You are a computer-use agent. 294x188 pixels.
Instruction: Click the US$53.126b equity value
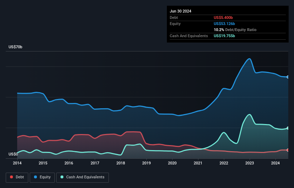pos(224,24)
